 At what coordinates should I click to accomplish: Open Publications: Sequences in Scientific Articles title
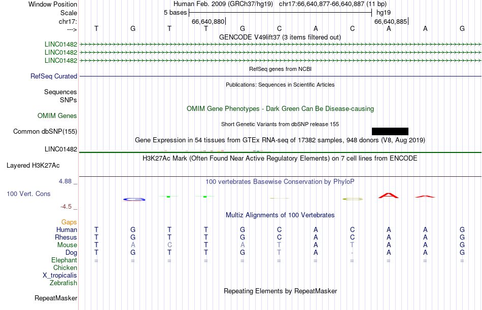click(x=280, y=85)
